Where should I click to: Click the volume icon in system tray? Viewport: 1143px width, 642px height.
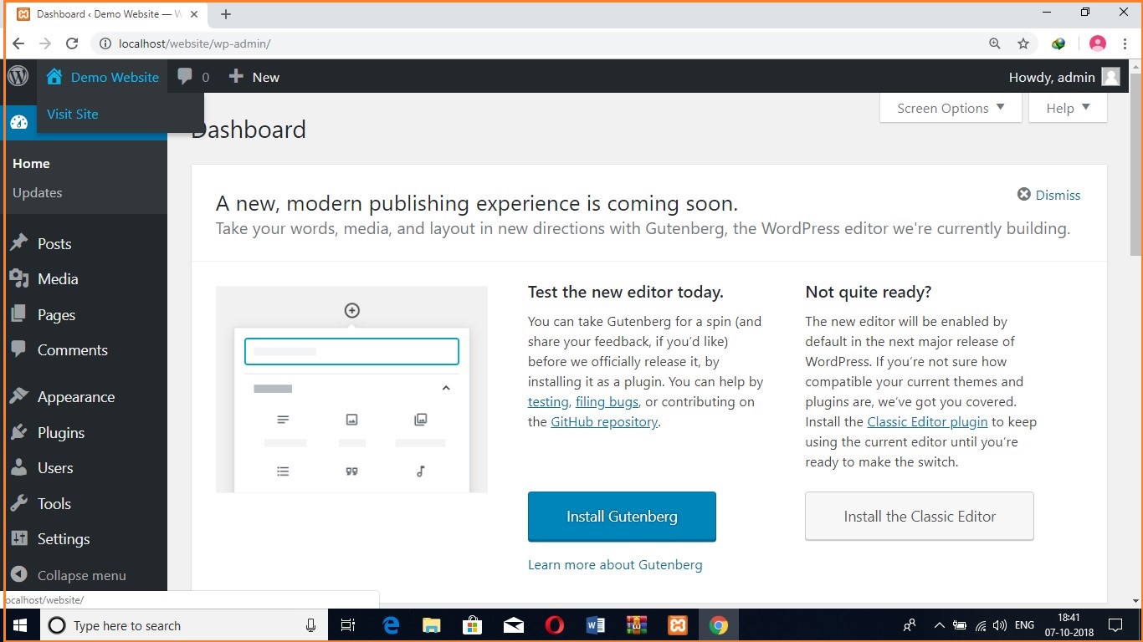point(1000,625)
